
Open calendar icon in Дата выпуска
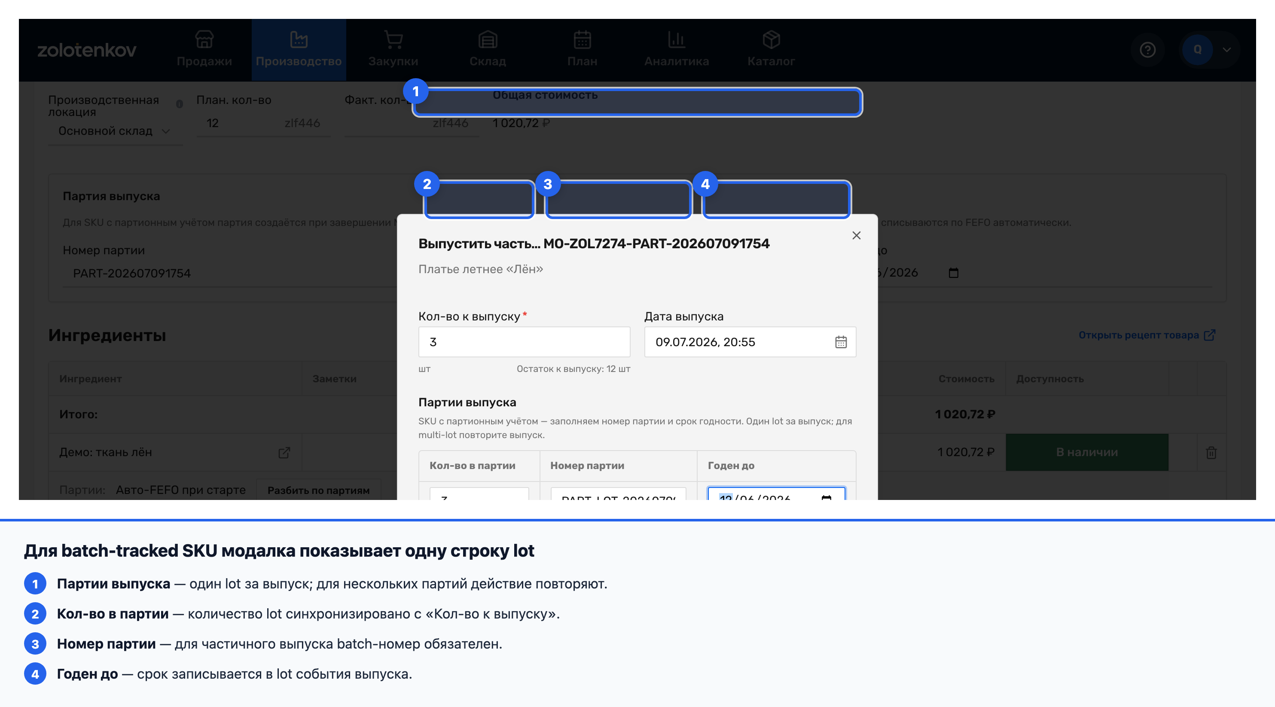tap(841, 342)
